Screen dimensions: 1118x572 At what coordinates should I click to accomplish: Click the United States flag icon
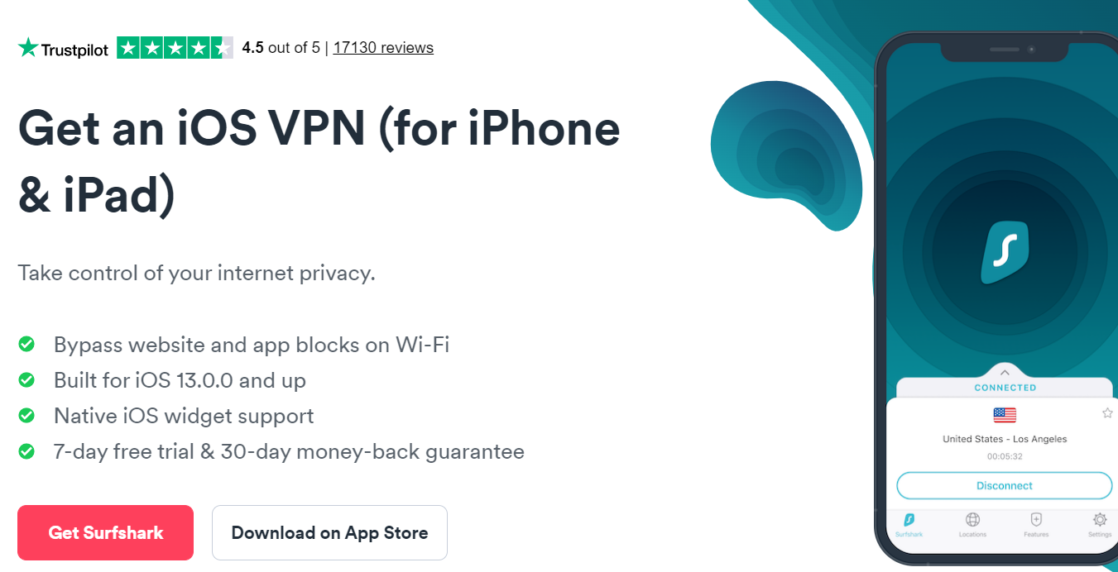click(1004, 415)
